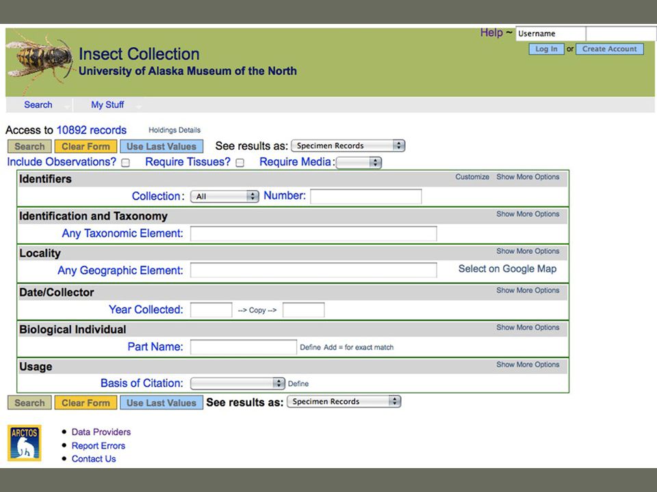The image size is (657, 492).
Task: Open the top See results as dropdown
Action: (348, 146)
